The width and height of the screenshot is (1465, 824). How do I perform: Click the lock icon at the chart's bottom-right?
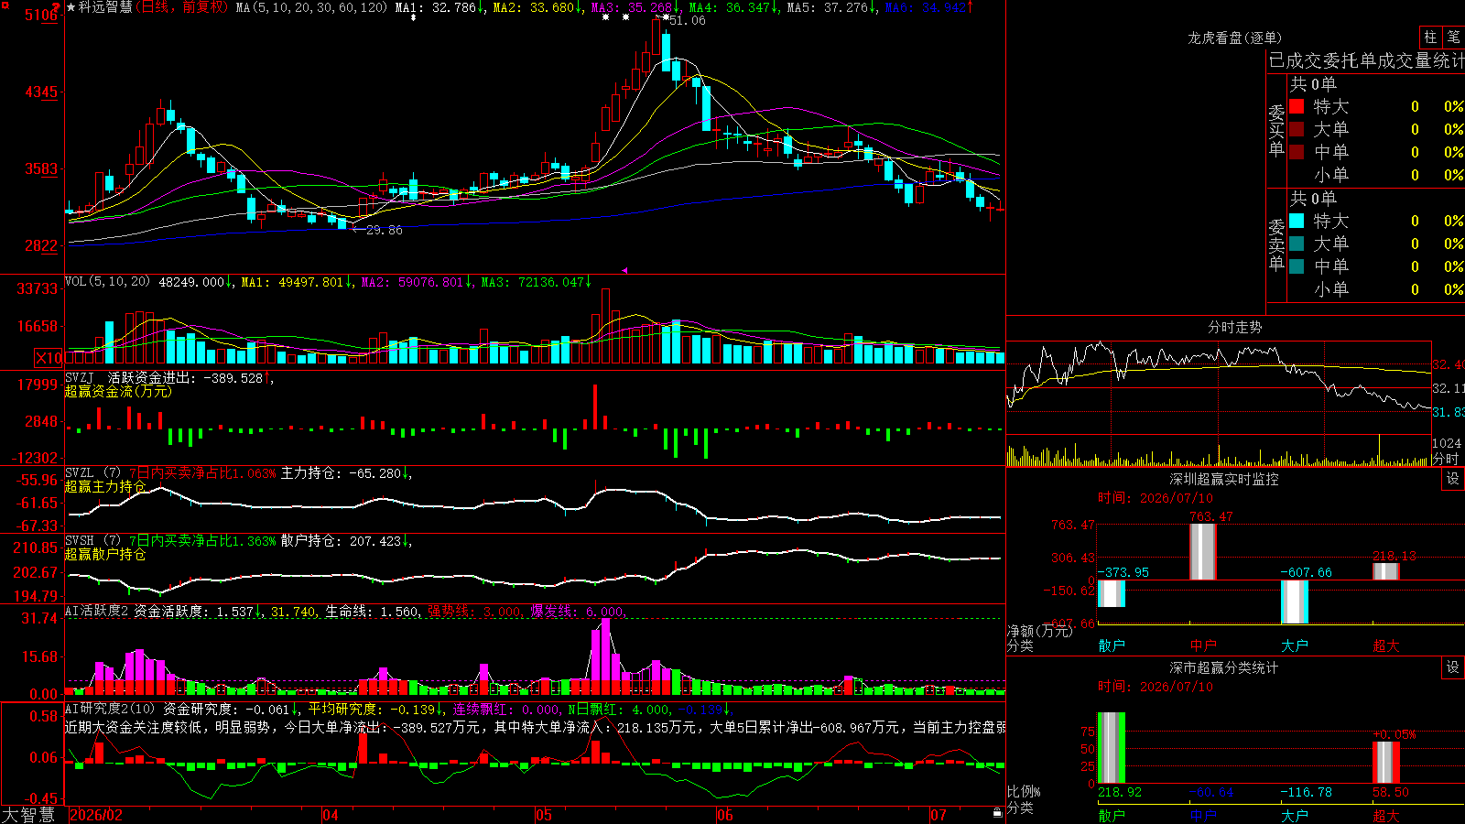coord(997,813)
